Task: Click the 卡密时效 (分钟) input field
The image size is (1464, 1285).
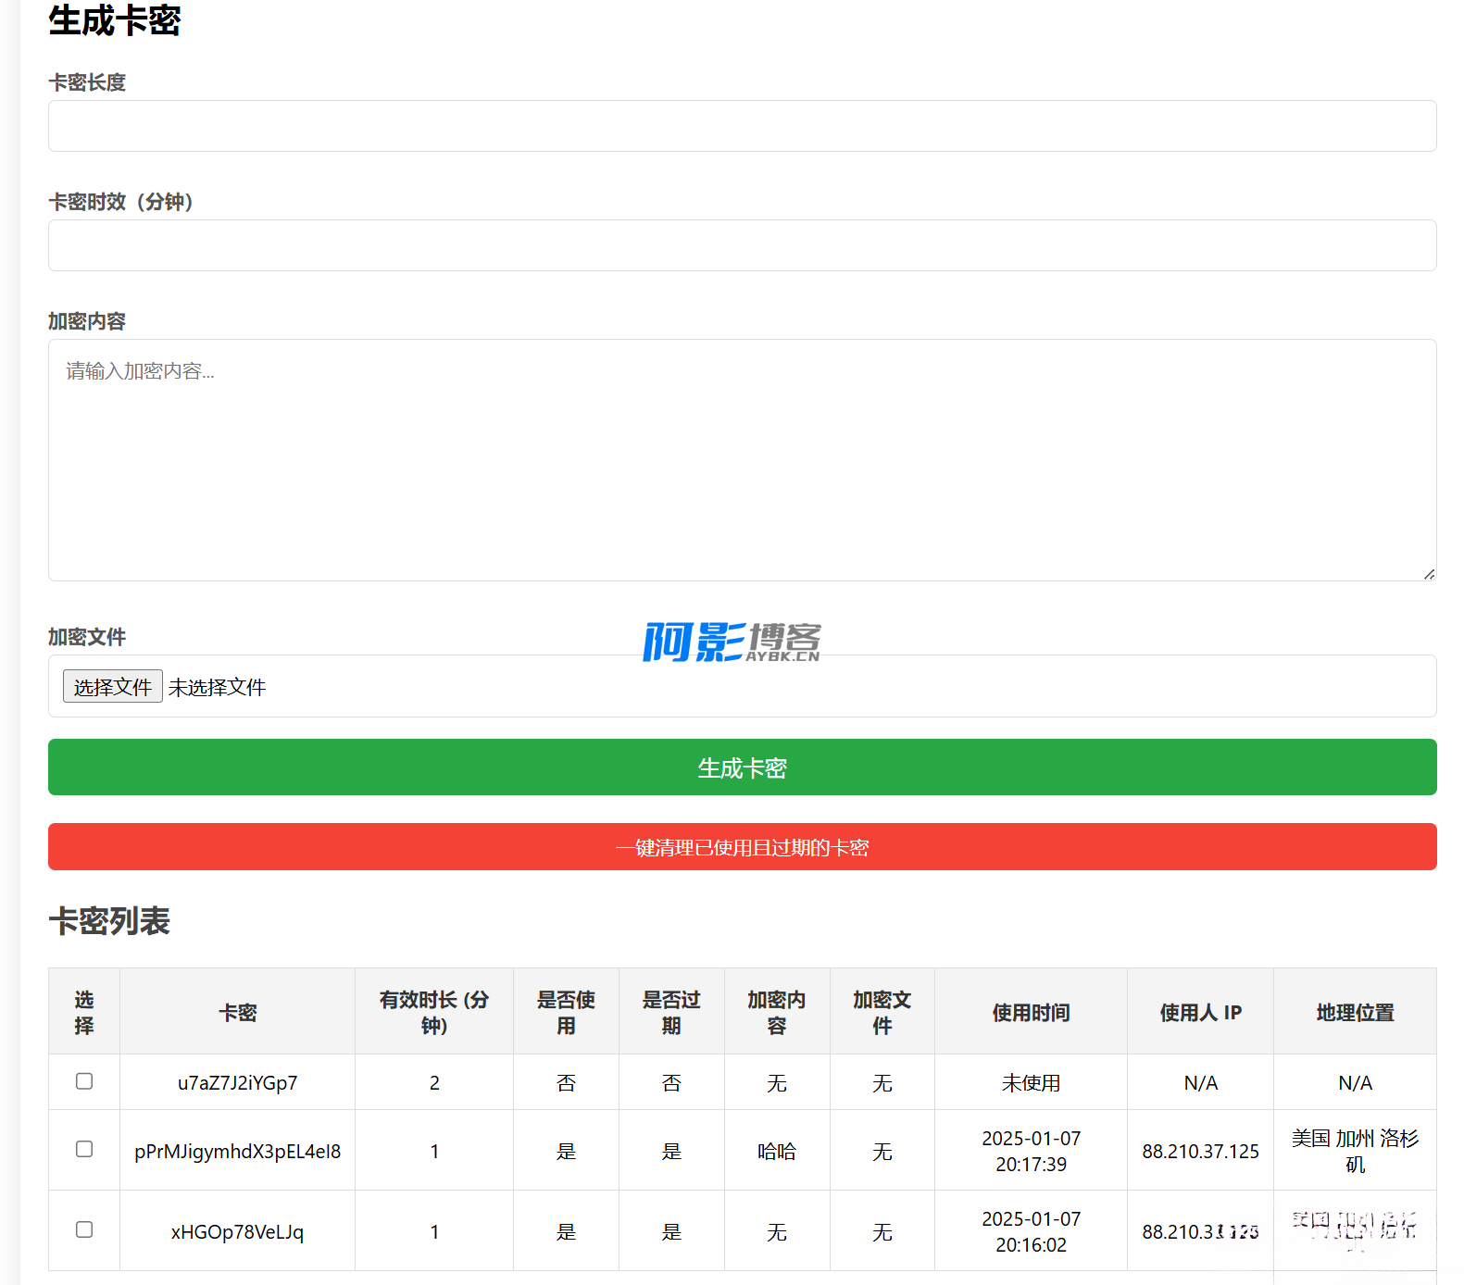Action: (x=742, y=245)
